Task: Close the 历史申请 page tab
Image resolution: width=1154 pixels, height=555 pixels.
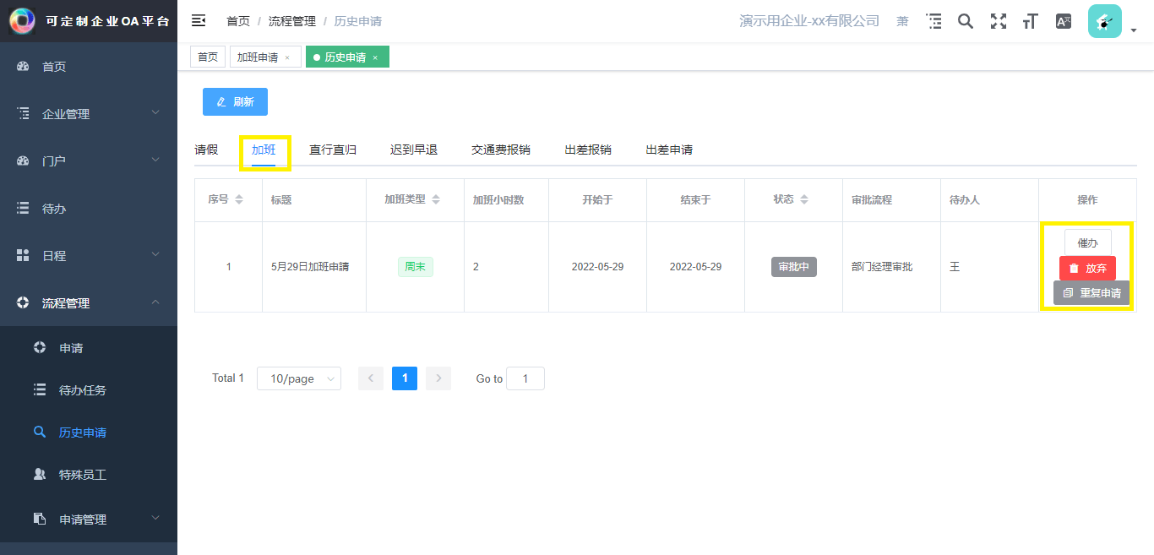Action: point(375,57)
